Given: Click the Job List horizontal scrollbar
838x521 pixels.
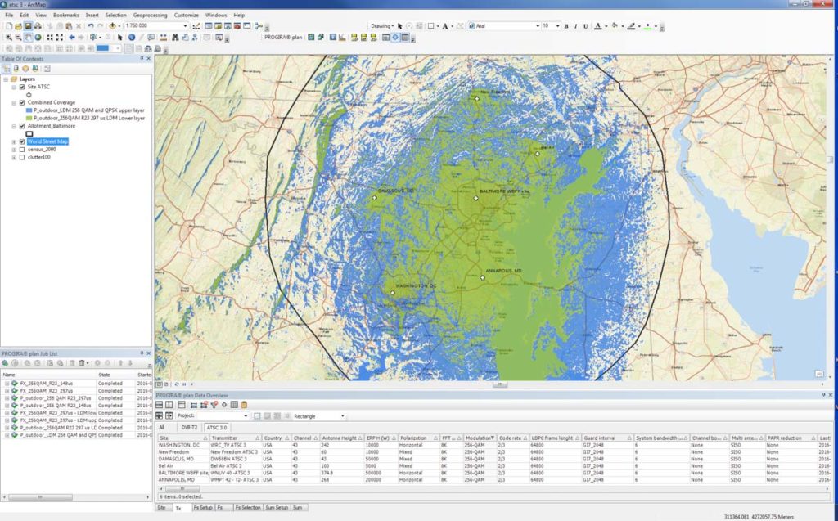Looking at the screenshot, I should [x=40, y=497].
